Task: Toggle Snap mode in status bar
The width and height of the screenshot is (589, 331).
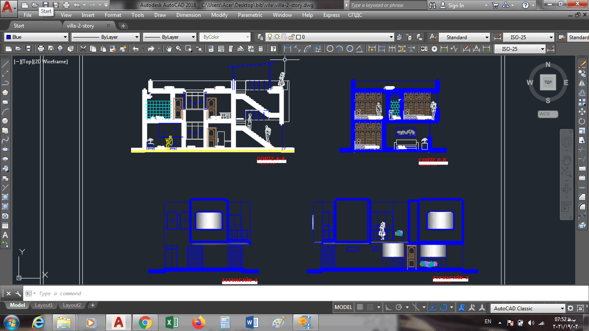Action: 371,307
